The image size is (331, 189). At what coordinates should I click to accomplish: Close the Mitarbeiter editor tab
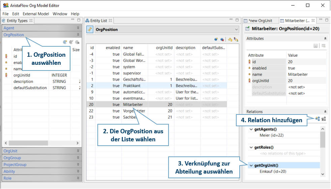[x=313, y=20]
